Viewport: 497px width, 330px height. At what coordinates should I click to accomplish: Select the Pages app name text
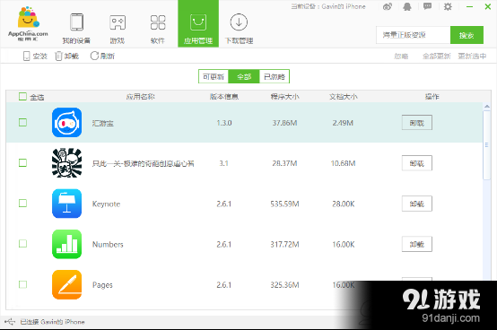(102, 285)
